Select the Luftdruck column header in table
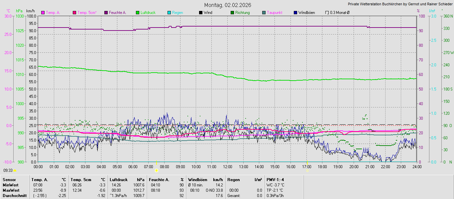 pos(119,180)
